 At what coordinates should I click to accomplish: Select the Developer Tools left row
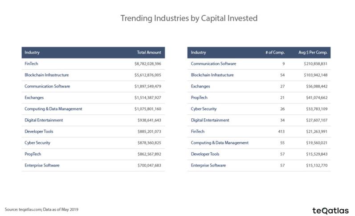pos(93,132)
